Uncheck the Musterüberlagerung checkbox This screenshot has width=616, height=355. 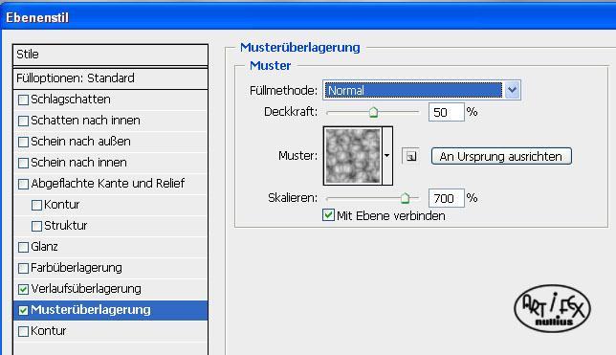point(23,310)
